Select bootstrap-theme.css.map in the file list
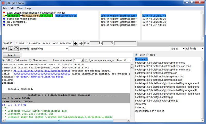The width and height of the screenshot is (206, 124). 163,66
